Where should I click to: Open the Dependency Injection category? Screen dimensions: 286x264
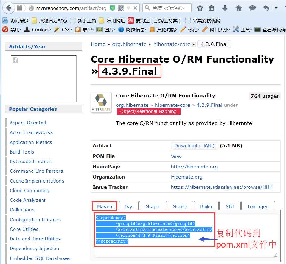pyautogui.click(x=34, y=248)
